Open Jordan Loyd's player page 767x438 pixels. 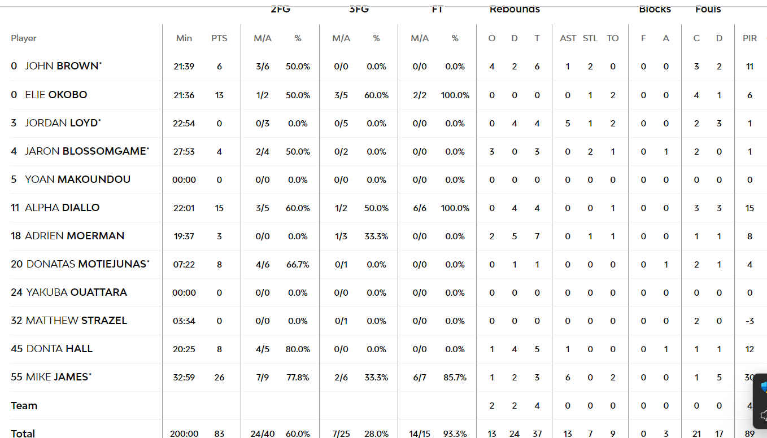click(62, 123)
